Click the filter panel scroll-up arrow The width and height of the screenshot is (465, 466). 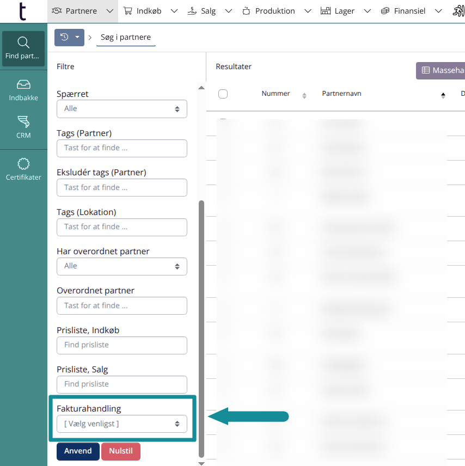click(201, 88)
